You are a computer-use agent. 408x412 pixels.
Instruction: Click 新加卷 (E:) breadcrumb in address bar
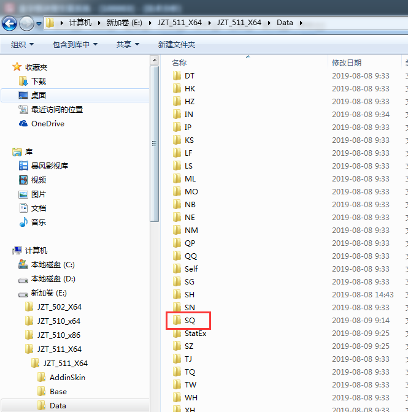[x=124, y=23]
